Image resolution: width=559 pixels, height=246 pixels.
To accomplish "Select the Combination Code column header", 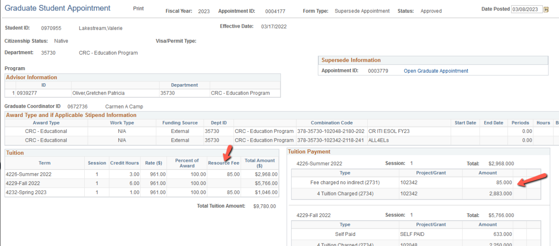I will coord(331,123).
